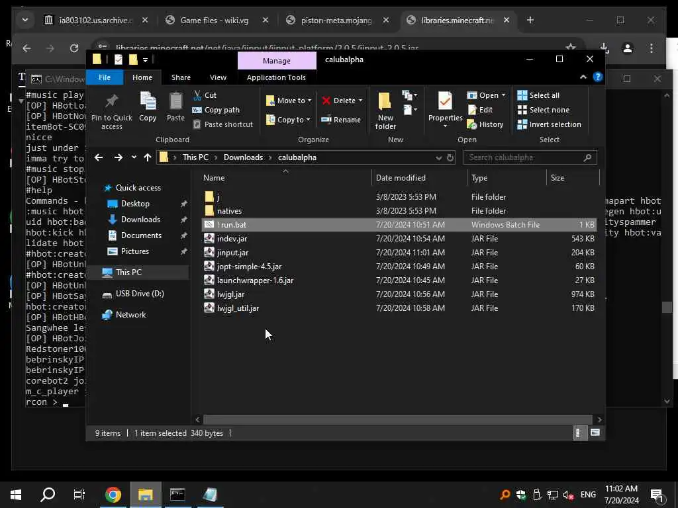Open Move to dropdown
The height and width of the screenshot is (508, 678).
point(289,101)
